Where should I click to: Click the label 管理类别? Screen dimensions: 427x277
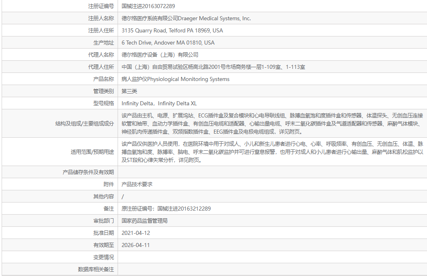click(x=103, y=91)
